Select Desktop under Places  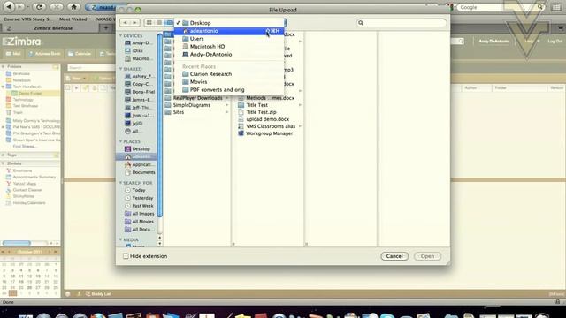click(x=138, y=149)
